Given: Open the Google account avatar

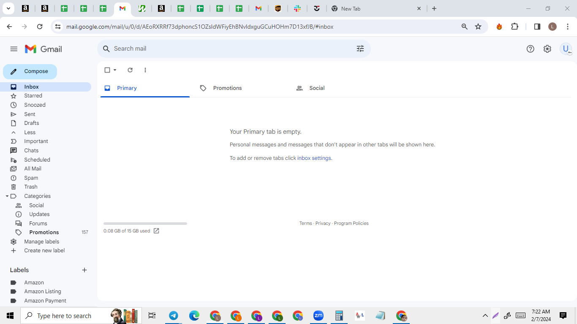Looking at the screenshot, I should click(566, 49).
